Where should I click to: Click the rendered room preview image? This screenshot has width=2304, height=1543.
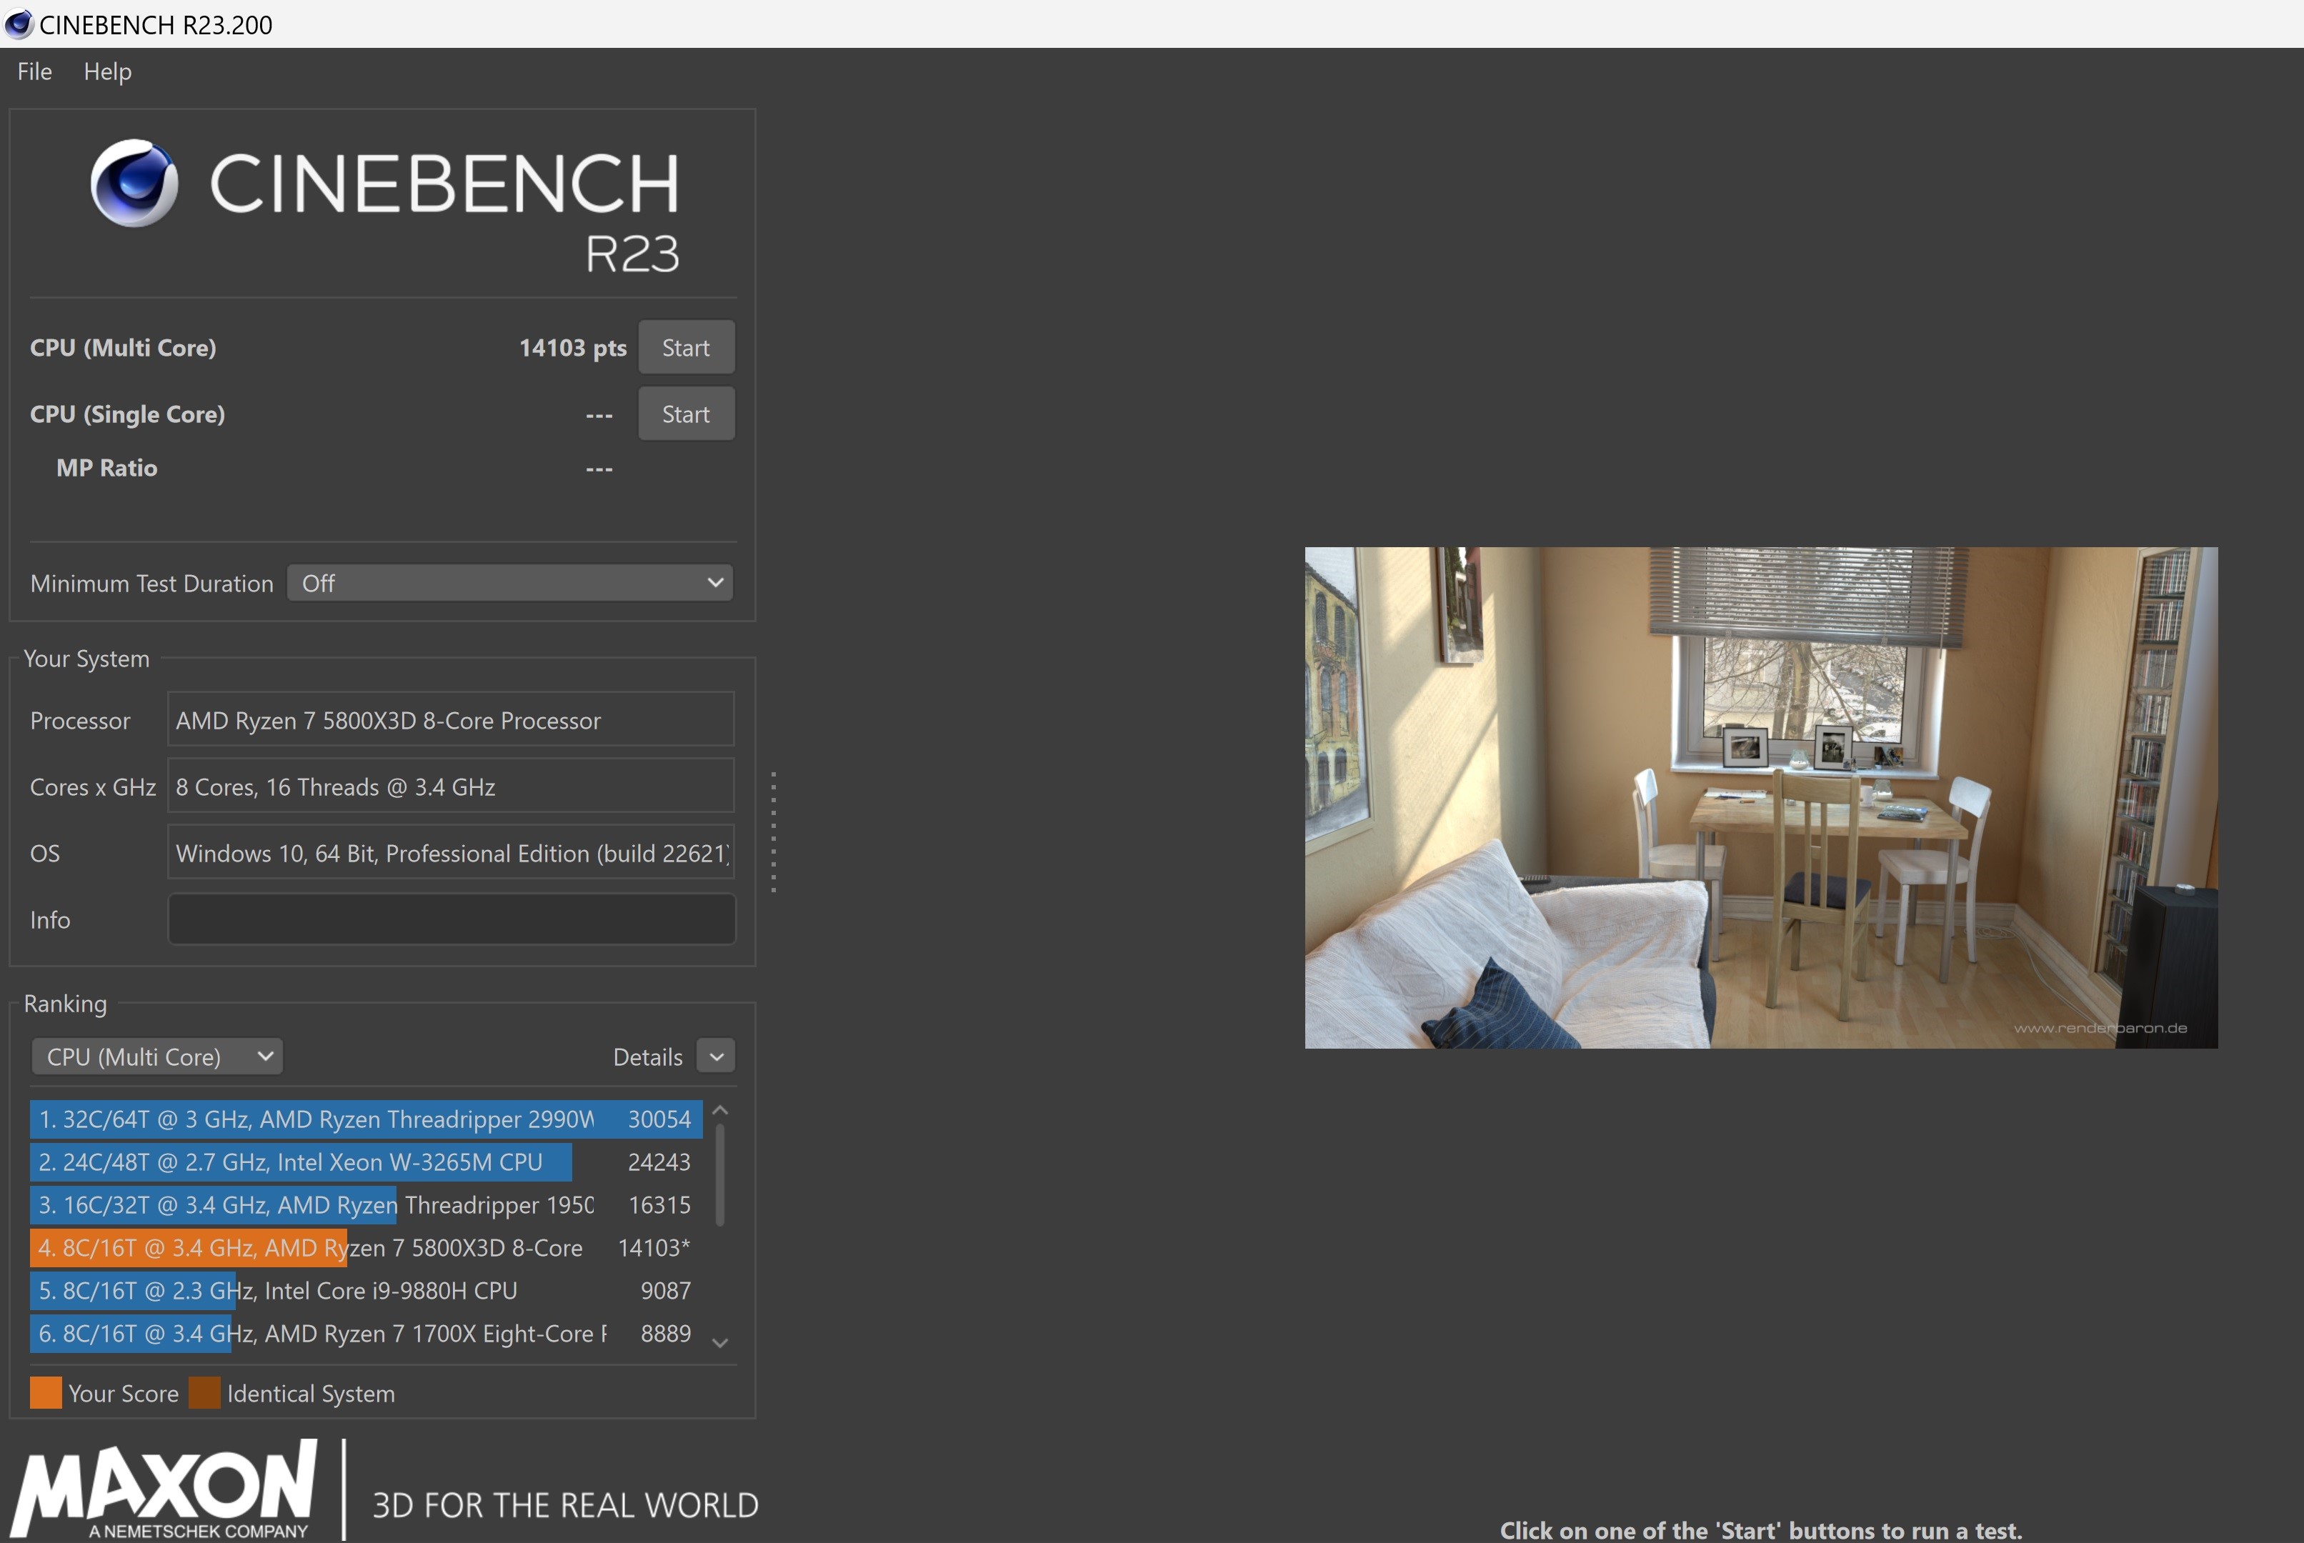[1761, 797]
